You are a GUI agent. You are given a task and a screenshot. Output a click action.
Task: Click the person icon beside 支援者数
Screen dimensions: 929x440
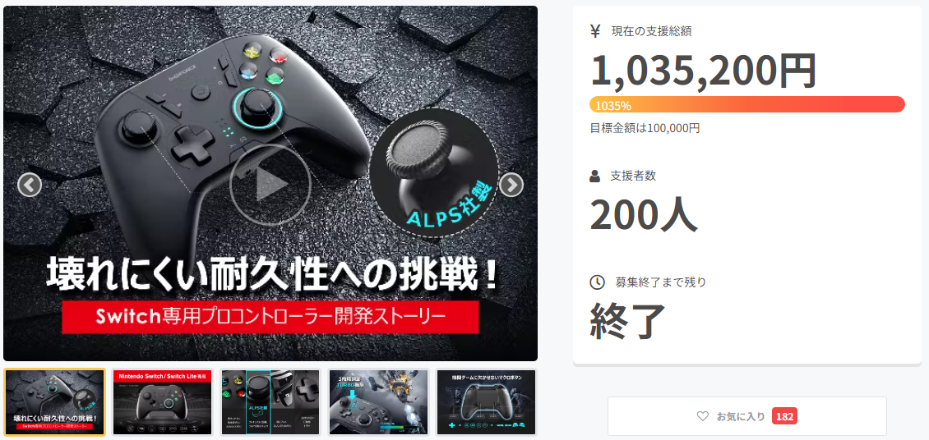point(595,176)
